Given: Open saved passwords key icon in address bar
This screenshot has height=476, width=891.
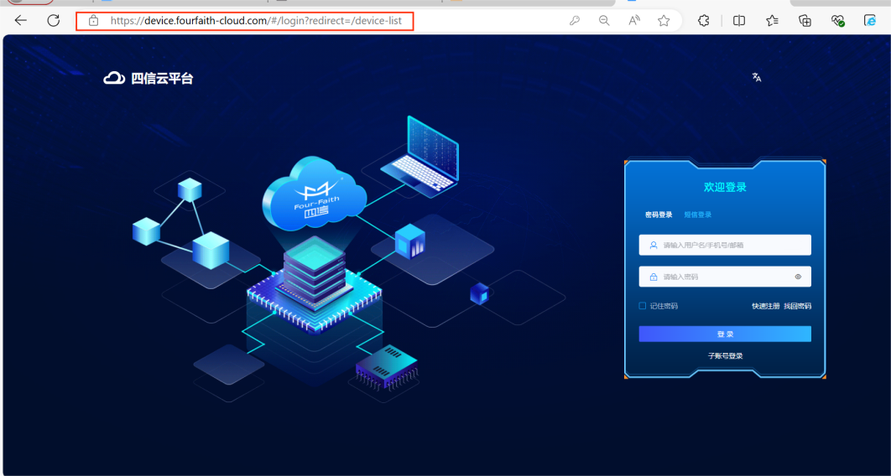Looking at the screenshot, I should pos(575,21).
